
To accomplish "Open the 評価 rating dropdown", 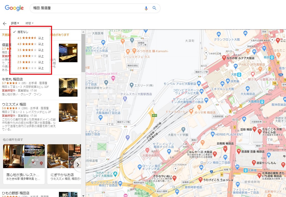I will [15, 23].
